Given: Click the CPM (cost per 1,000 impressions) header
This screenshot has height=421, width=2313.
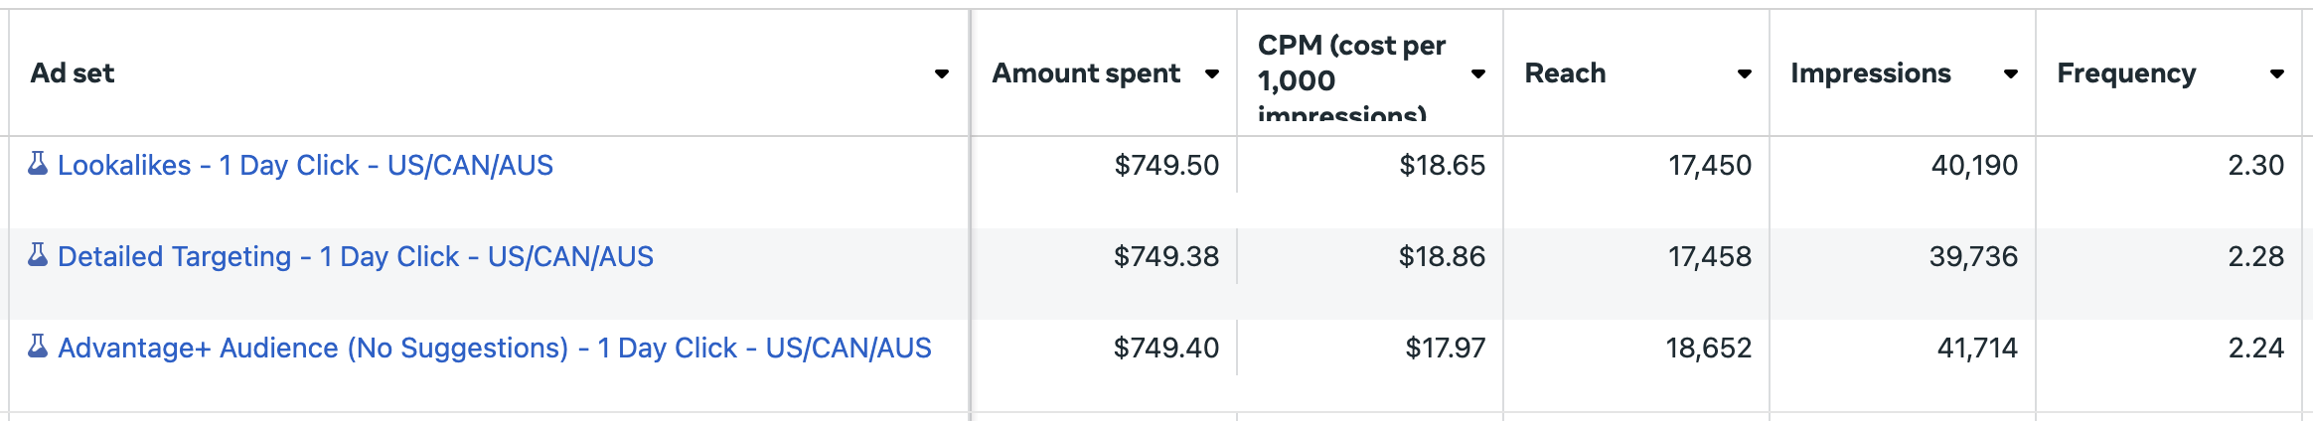Looking at the screenshot, I should pos(1351,77).
